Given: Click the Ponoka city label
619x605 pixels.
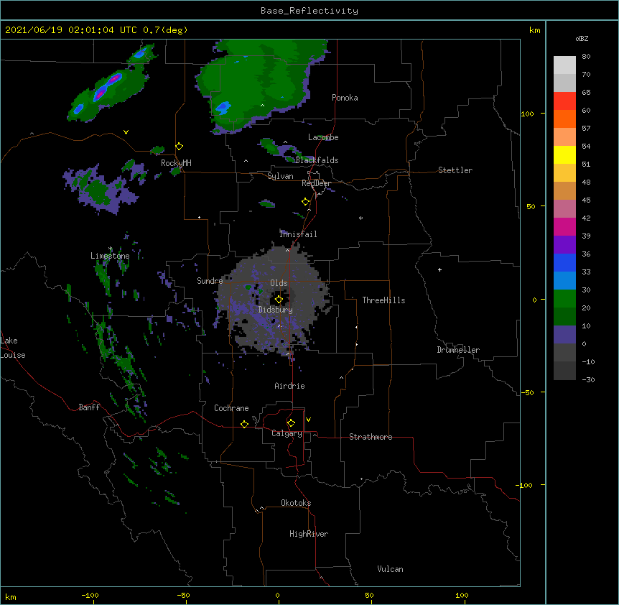Looking at the screenshot, I should point(345,98).
